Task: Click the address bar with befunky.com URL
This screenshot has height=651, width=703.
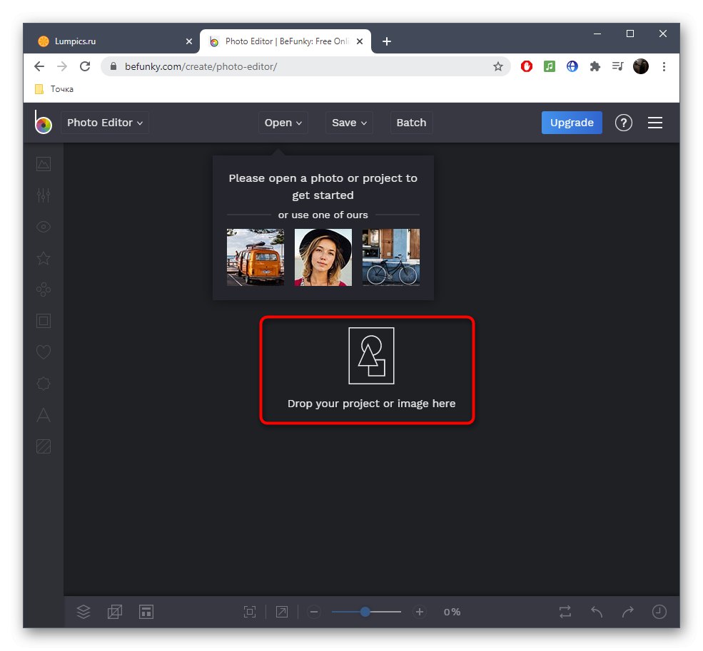Action: click(x=305, y=66)
